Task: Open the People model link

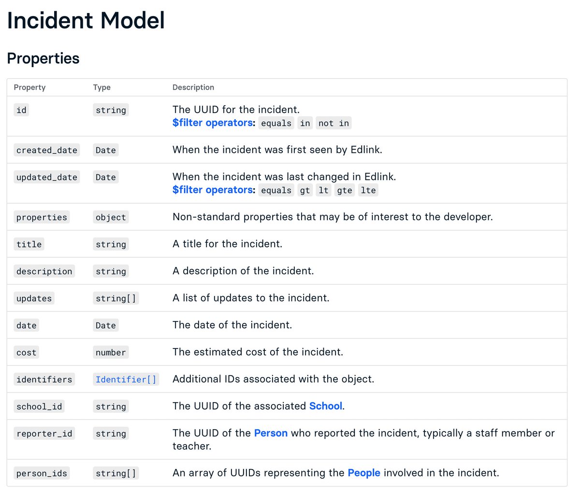Action: 364,473
